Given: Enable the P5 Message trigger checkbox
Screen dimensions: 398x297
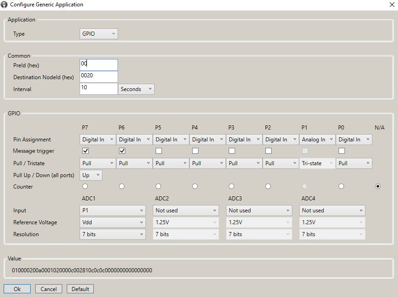Looking at the screenshot, I should (159, 151).
